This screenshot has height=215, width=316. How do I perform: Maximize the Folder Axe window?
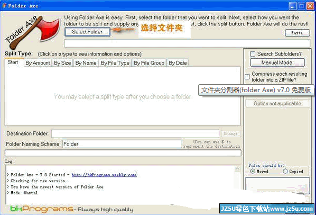302,6
